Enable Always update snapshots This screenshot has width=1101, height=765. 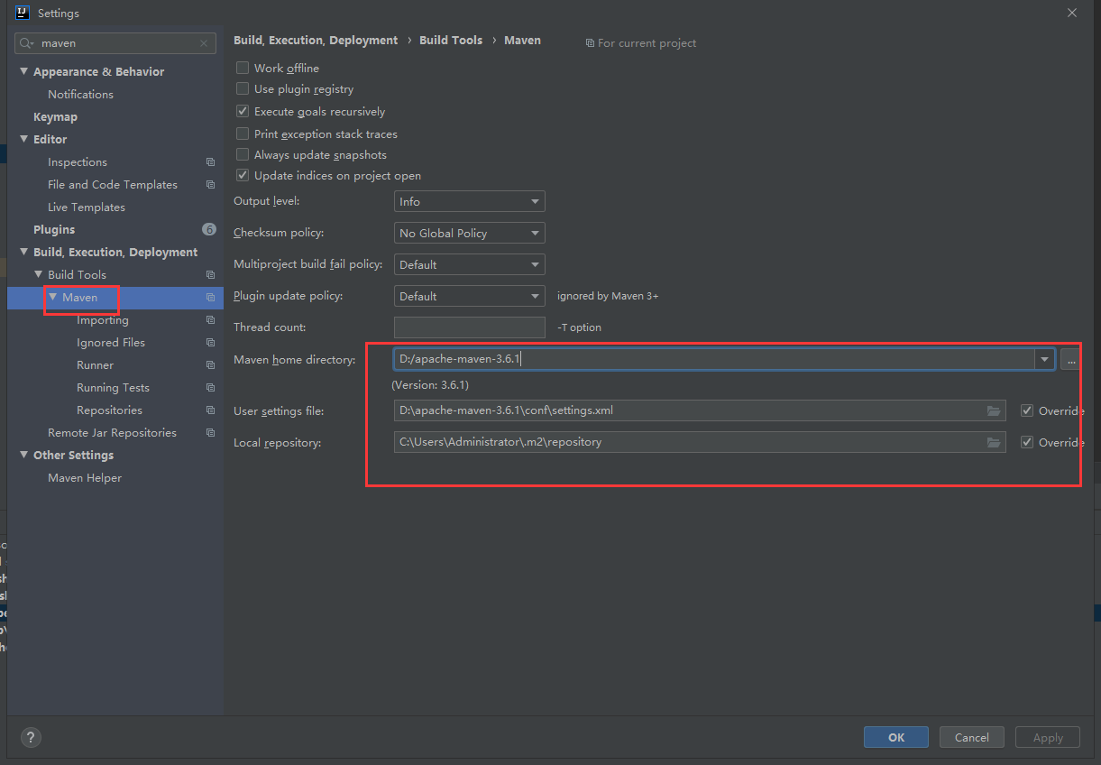(x=243, y=154)
